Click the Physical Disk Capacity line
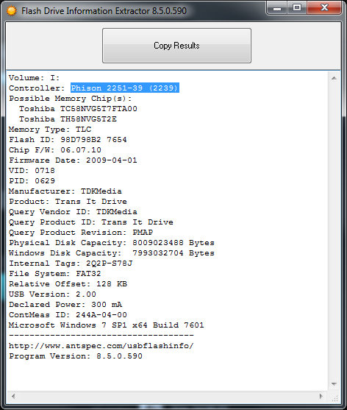 click(x=112, y=243)
